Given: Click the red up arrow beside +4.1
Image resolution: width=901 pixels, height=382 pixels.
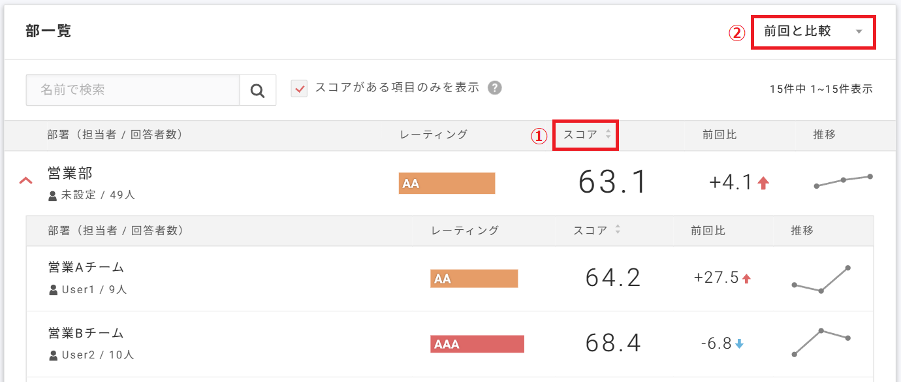Looking at the screenshot, I should (763, 183).
